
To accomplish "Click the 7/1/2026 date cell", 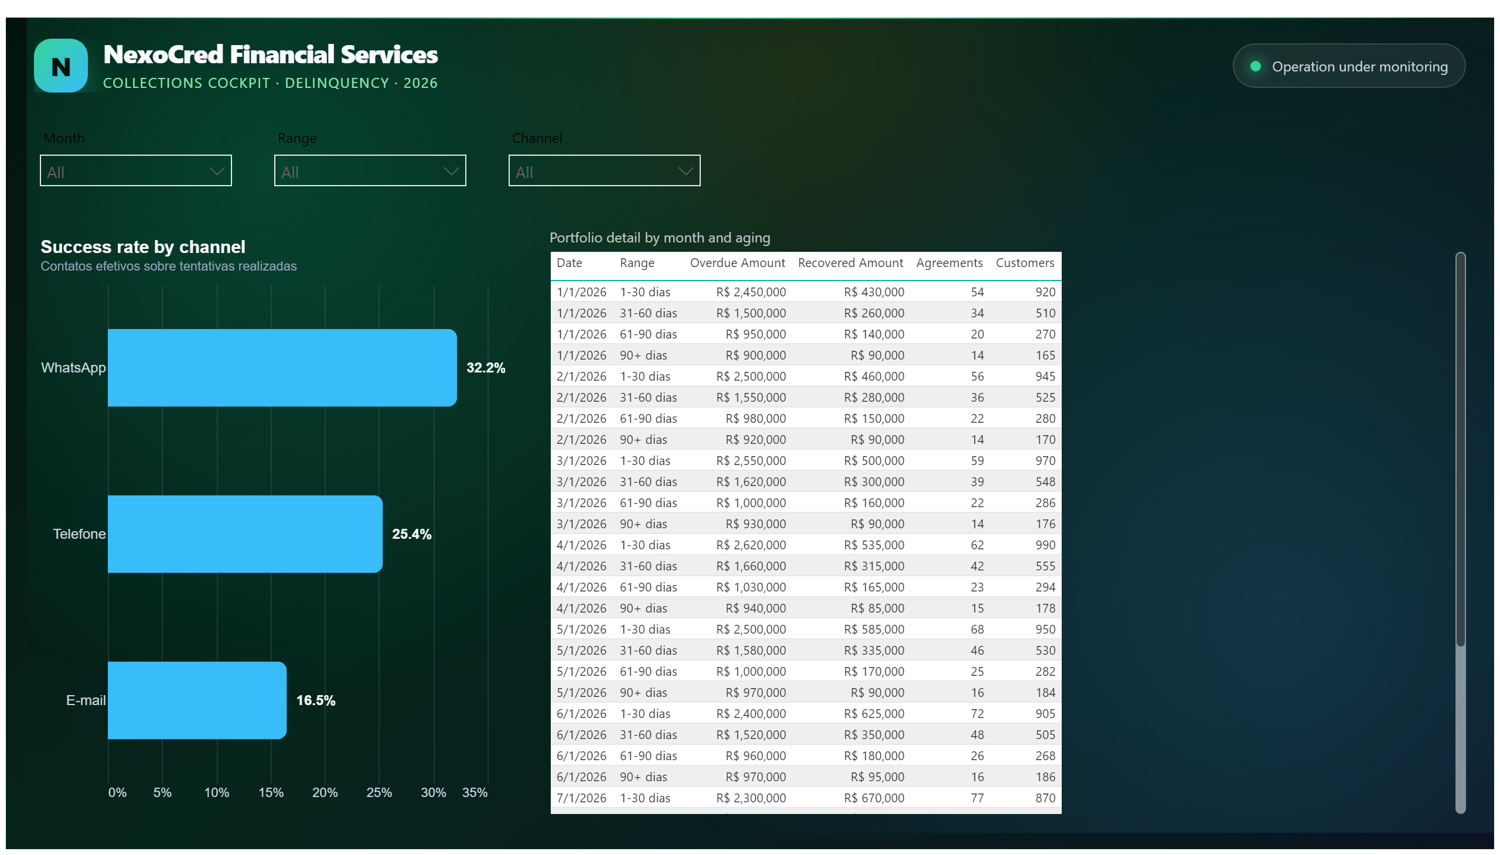I will point(581,798).
